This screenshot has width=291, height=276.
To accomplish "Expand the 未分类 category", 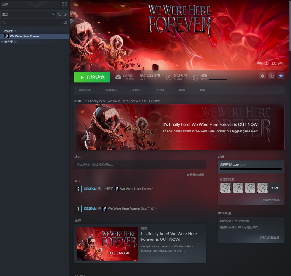I will [x=2, y=42].
